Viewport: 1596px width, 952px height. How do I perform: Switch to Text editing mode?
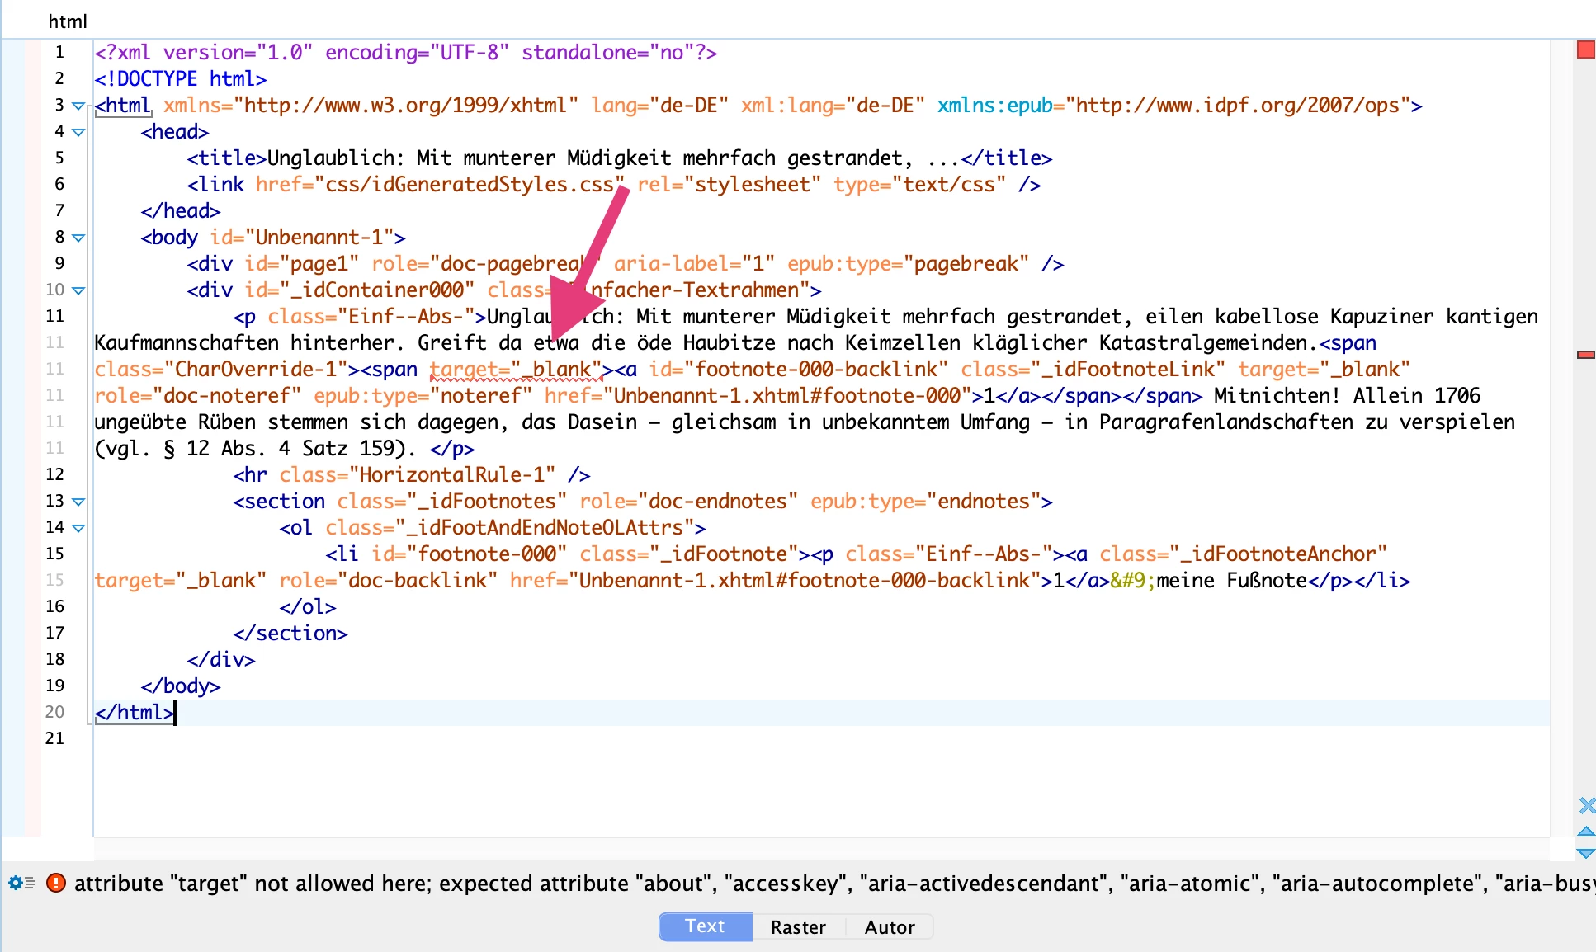pos(705,926)
